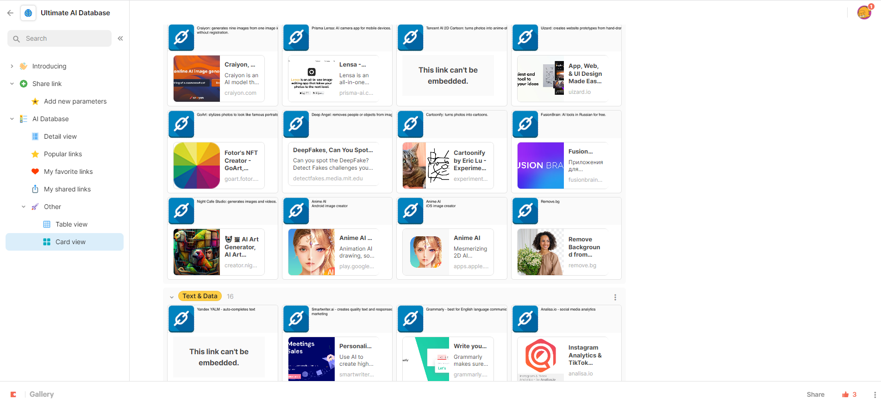Open the craiyon.com link preview

point(219,79)
